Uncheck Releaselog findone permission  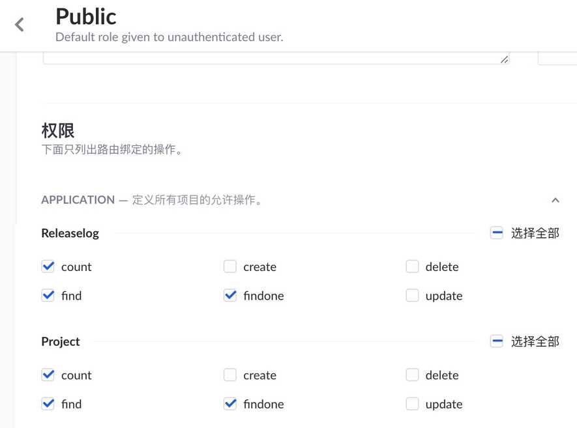click(x=230, y=295)
